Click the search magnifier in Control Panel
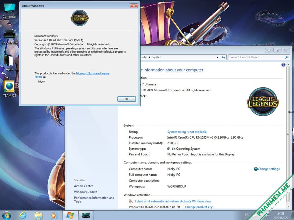This screenshot has width=294, height=220. (287, 57)
